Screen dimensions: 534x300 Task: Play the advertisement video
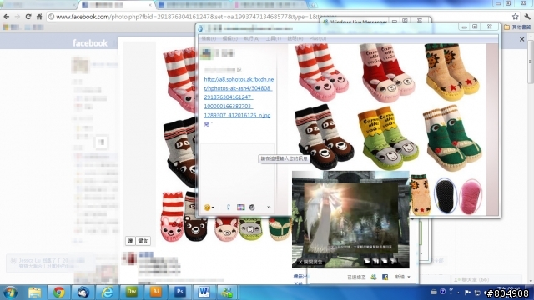click(x=367, y=261)
